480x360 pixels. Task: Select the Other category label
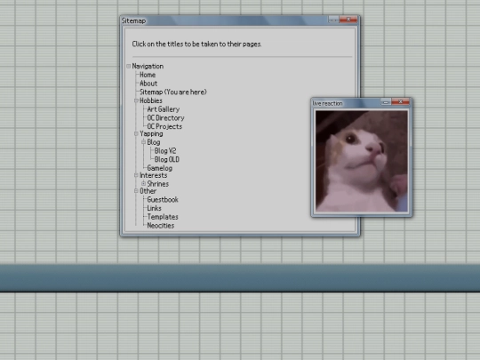click(148, 191)
